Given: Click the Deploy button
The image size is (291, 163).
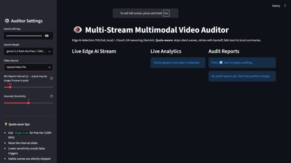Looking at the screenshot, I should 276,6.
